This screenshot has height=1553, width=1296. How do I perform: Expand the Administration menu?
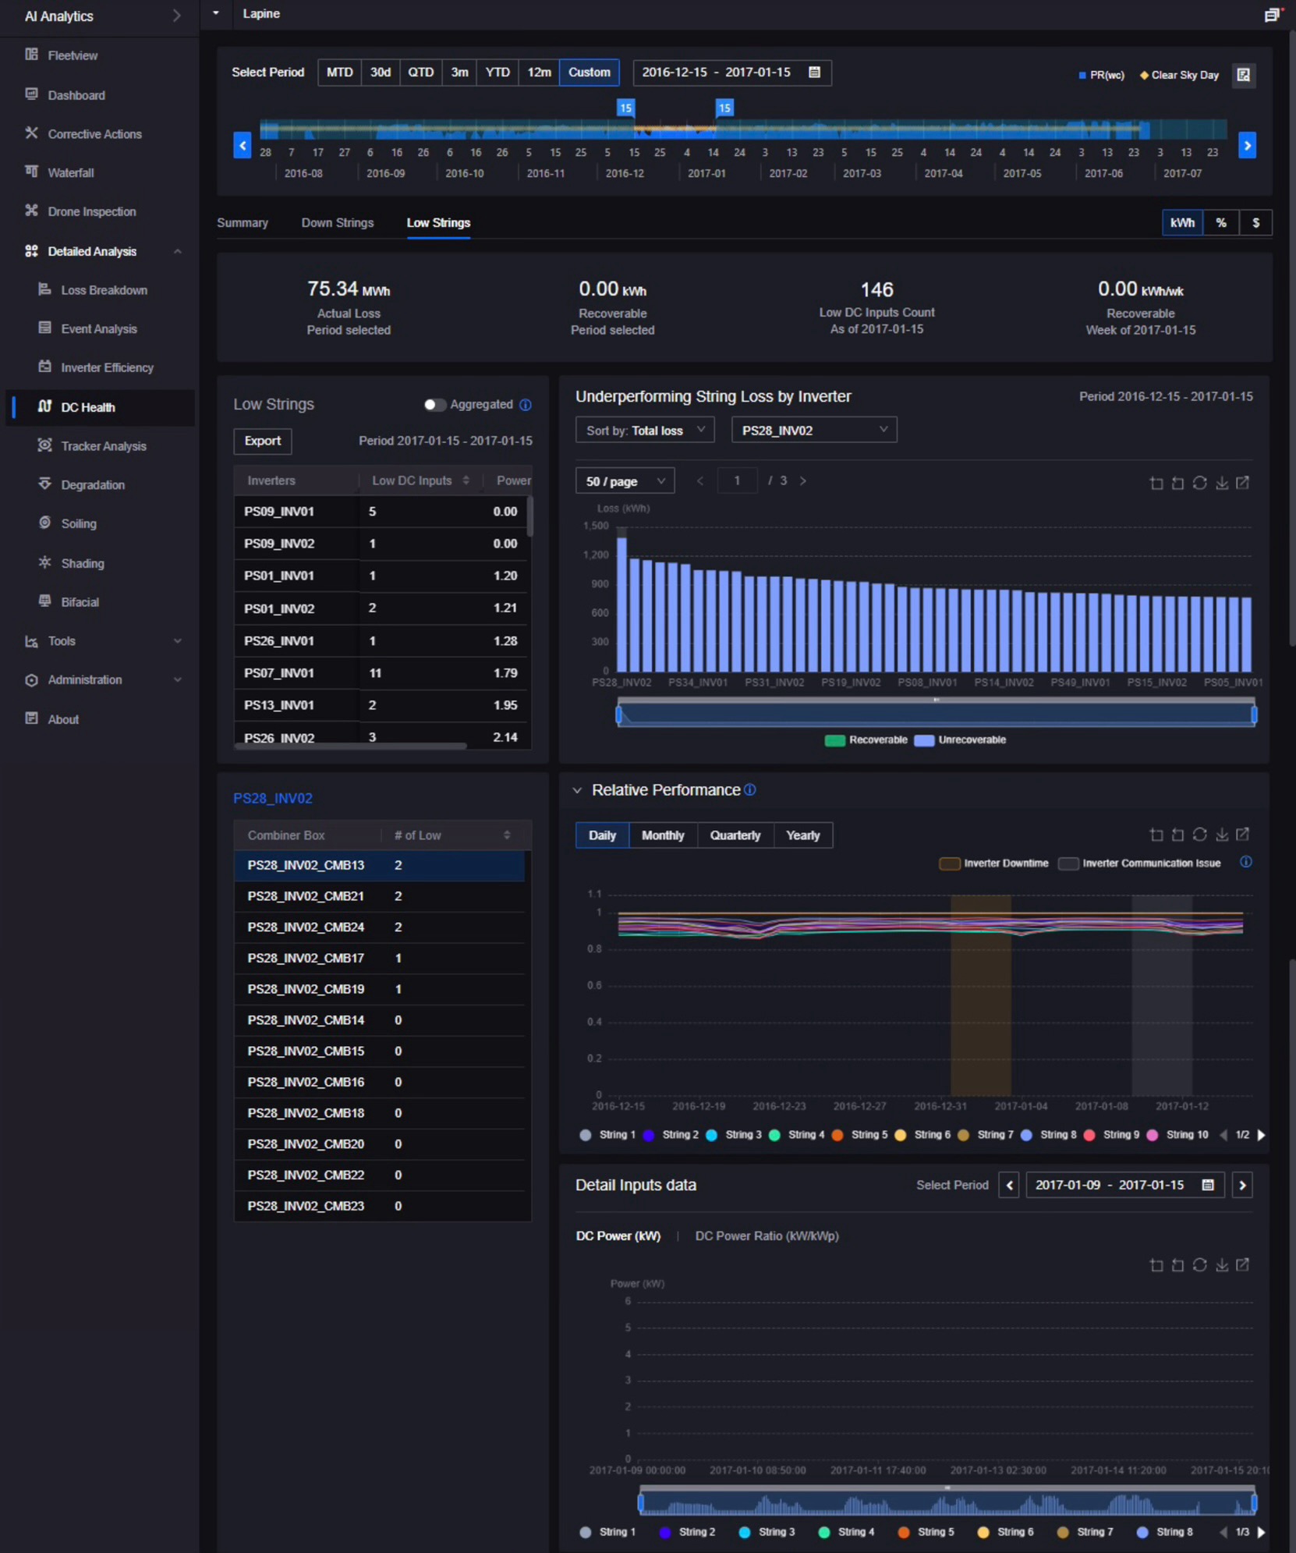pos(178,680)
